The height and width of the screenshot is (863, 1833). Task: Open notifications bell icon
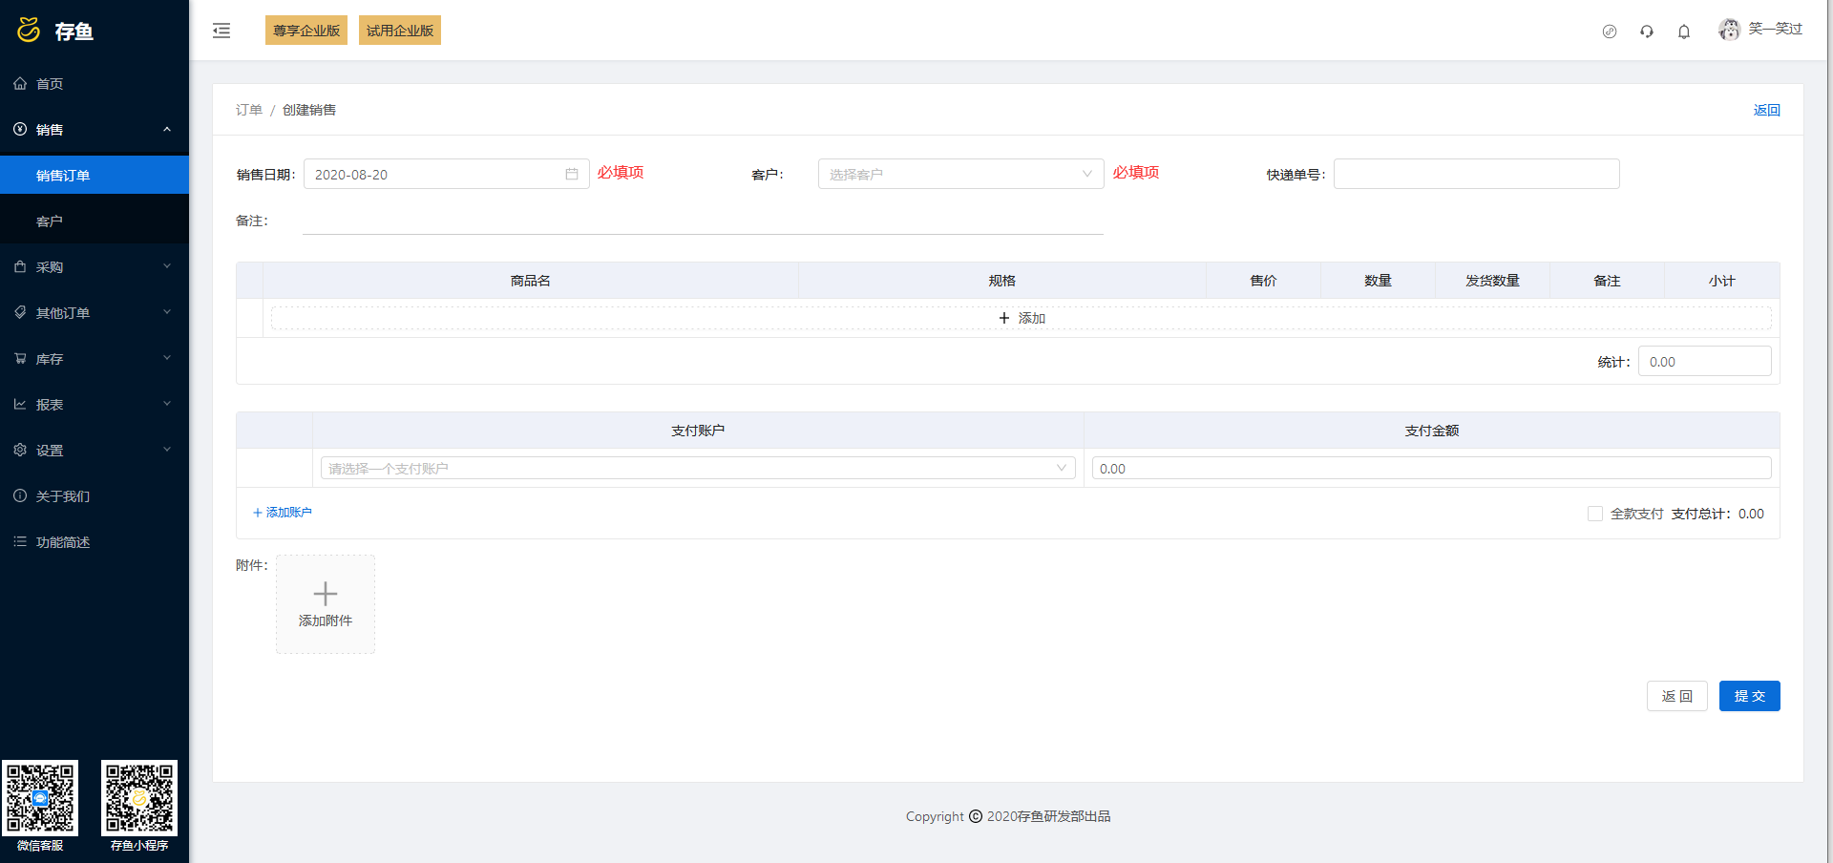pyautogui.click(x=1684, y=32)
